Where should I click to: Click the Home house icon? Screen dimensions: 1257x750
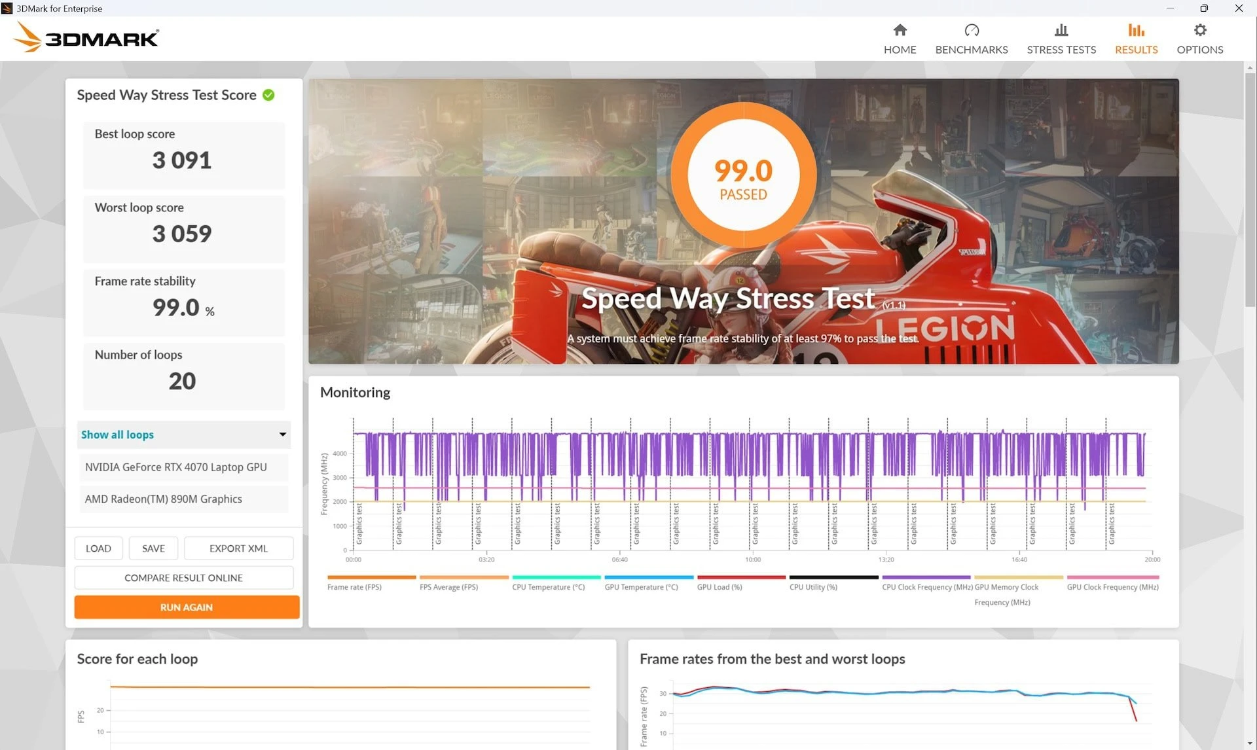click(900, 30)
